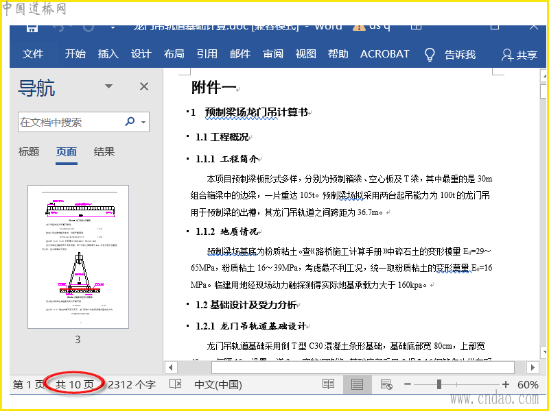
Task: Open the ACROBAT ribbon tab
Action: pyautogui.click(x=385, y=54)
